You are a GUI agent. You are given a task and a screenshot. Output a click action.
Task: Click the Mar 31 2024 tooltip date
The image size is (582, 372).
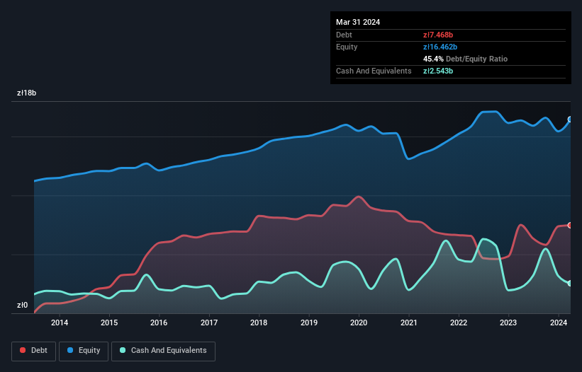tap(358, 22)
